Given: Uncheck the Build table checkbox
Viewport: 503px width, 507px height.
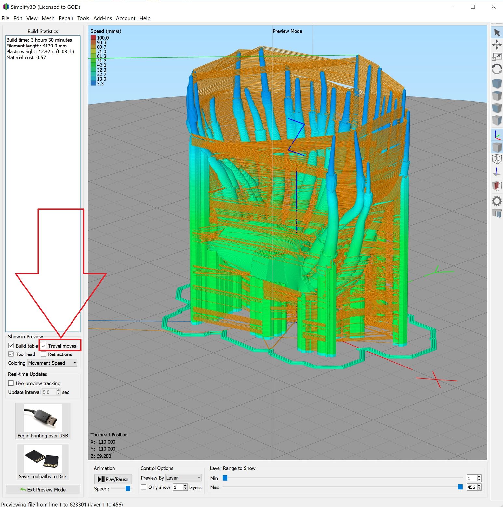Looking at the screenshot, I should 11,346.
